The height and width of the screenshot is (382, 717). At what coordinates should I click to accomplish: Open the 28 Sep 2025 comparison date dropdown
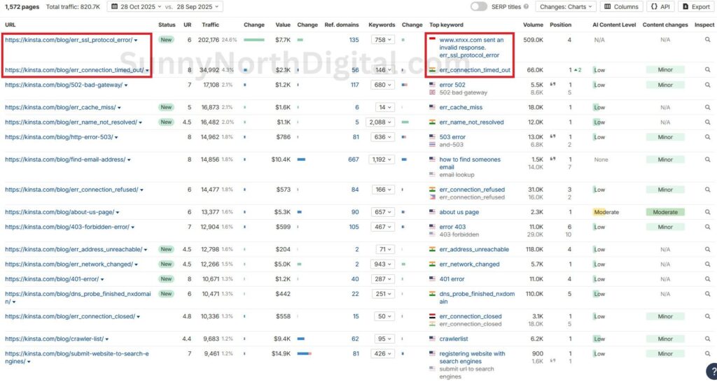pos(197,7)
